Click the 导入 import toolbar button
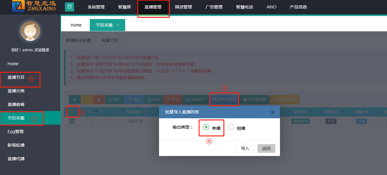This screenshot has height=175, width=387. pyautogui.click(x=115, y=100)
